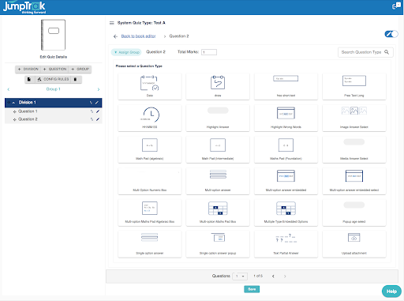
Task: Click the document icon beside Config Rules
Action: tap(29, 79)
